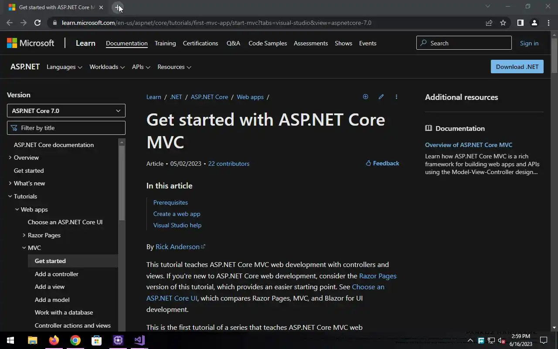
Task: Click the sidebar tree scrollbar thumb
Action: point(122,183)
